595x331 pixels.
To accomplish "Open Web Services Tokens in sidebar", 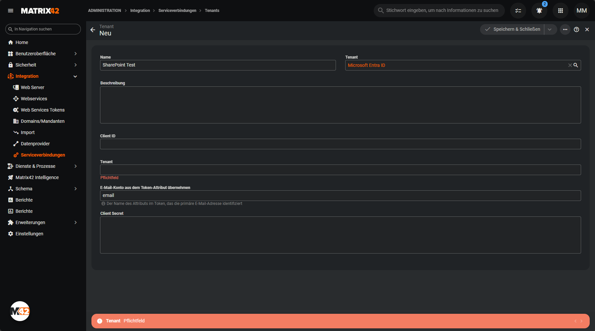I will pos(42,110).
